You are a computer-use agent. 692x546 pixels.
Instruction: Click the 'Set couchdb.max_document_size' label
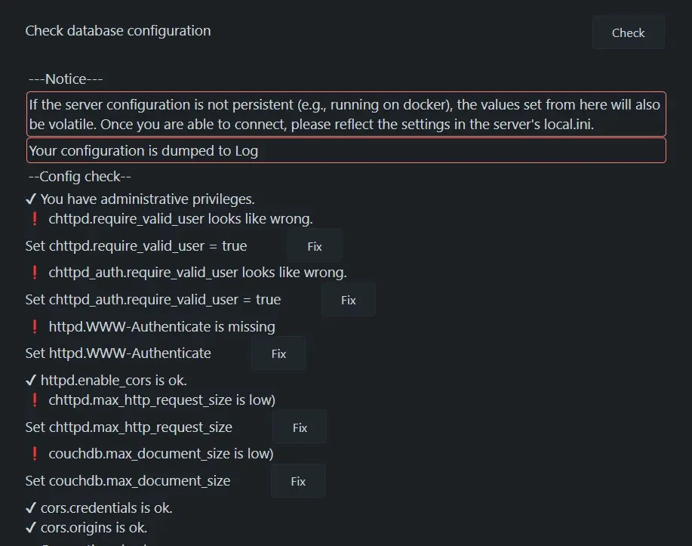tap(128, 481)
